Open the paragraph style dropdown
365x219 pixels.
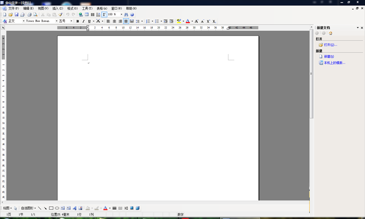[x=24, y=21]
